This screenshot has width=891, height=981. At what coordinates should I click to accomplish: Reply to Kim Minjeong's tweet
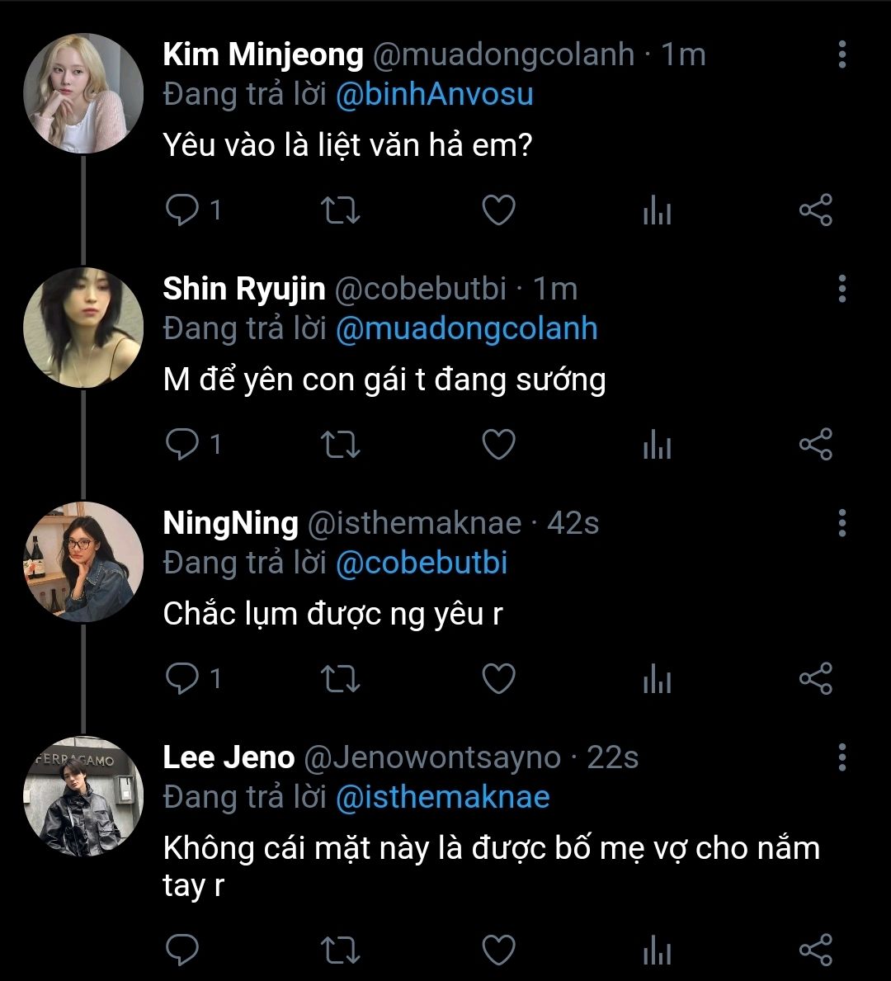pyautogui.click(x=181, y=210)
